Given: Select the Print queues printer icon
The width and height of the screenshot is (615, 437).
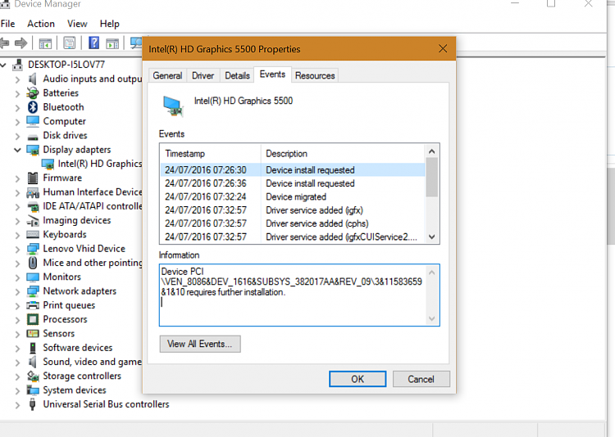Looking at the screenshot, I should pos(33,305).
